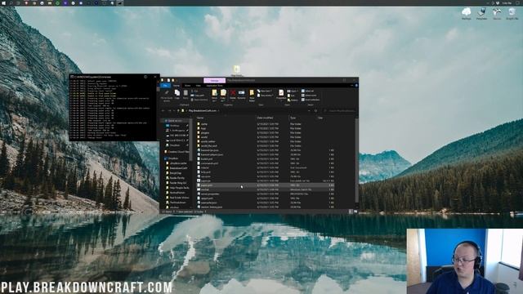Select the world_nether folder
Viewport: 523px width, 294px height.
[208, 141]
